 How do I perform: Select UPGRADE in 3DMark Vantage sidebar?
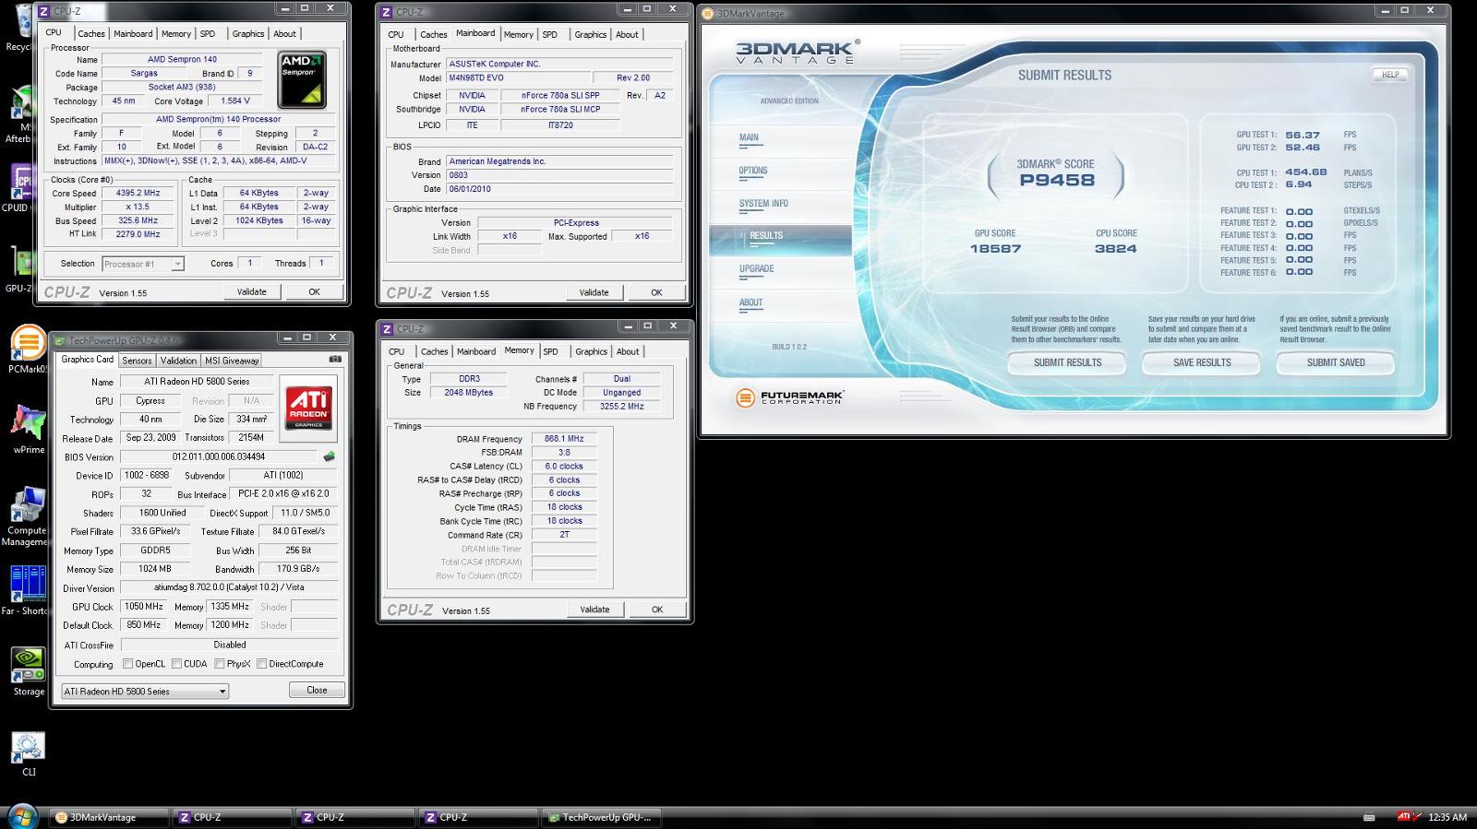coord(756,269)
